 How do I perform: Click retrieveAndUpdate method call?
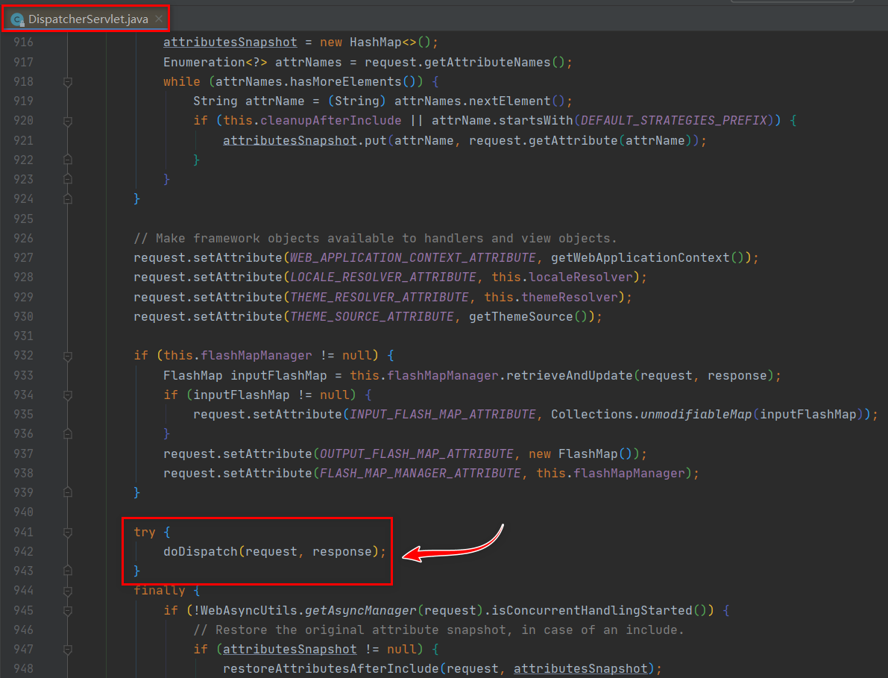[569, 375]
